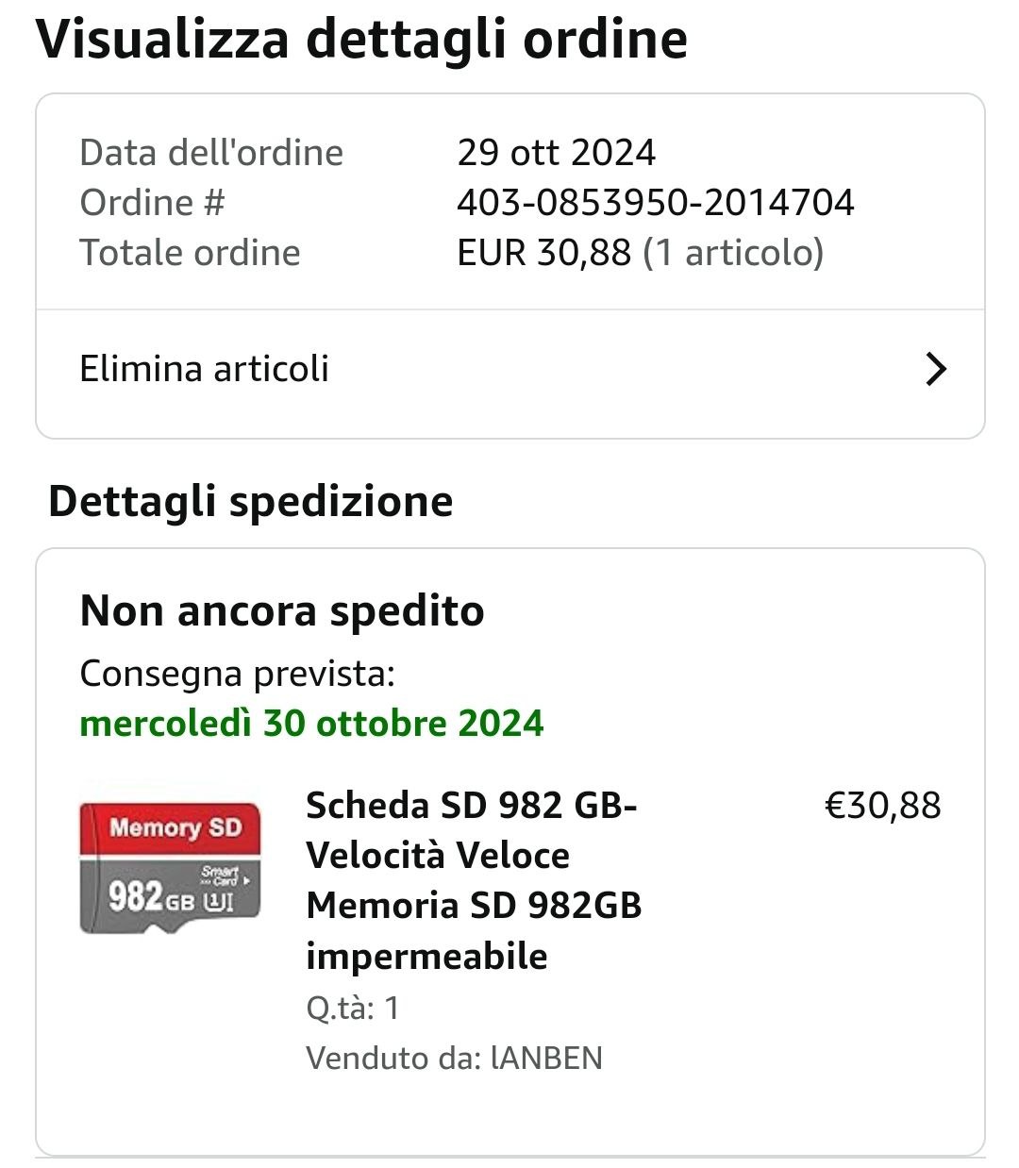1019x1168 pixels.
Task: Select order number 403-0853950-2014704
Action: pyautogui.click(x=655, y=202)
